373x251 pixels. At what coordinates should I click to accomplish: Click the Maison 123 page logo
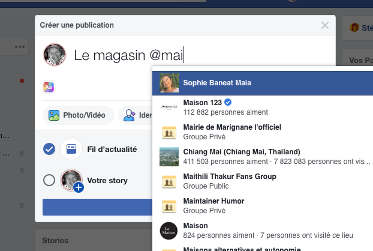(169, 107)
